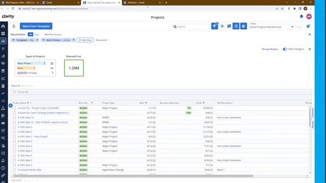Click Remove All filters link
This screenshot has width=326, height=183.
pos(101,40)
